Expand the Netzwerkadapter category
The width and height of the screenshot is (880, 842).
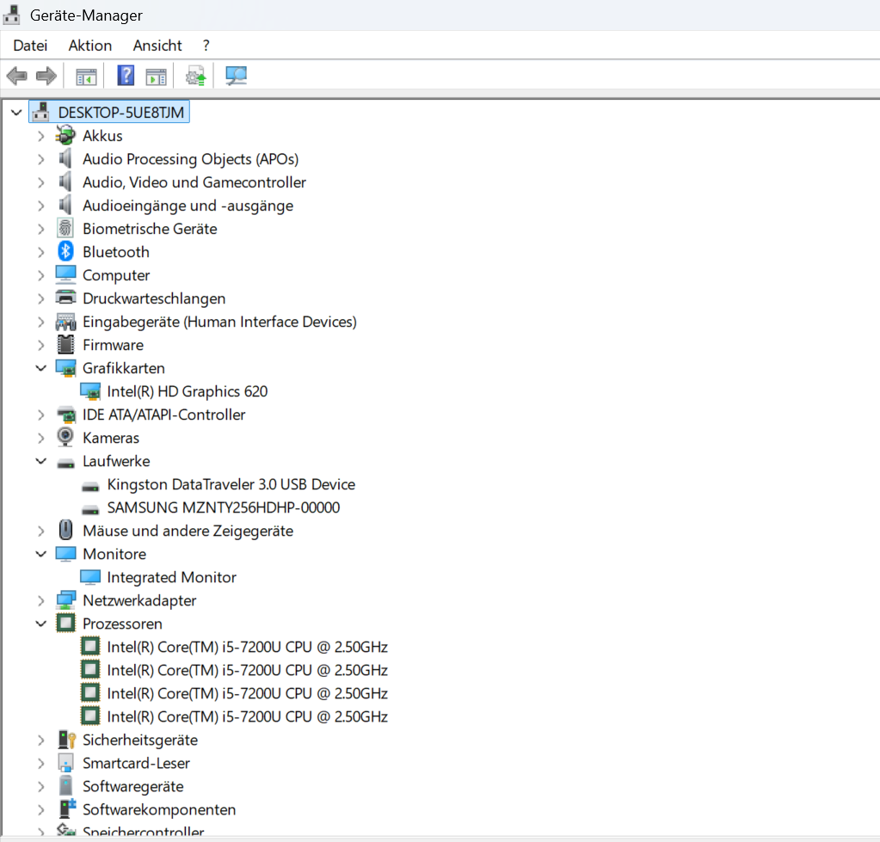(x=41, y=601)
